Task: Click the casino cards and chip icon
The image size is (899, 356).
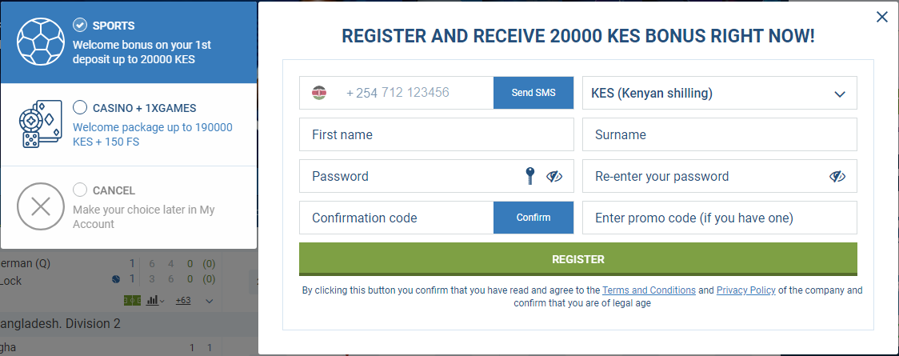Action: click(40, 124)
